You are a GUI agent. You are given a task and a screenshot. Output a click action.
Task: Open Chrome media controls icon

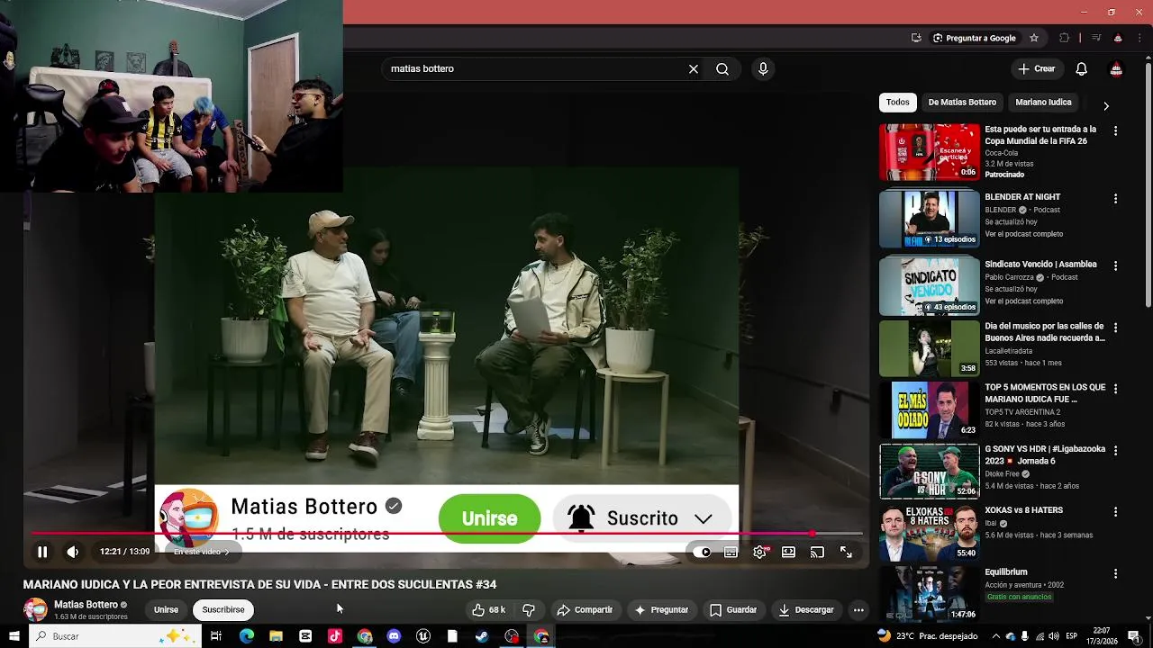1096,38
